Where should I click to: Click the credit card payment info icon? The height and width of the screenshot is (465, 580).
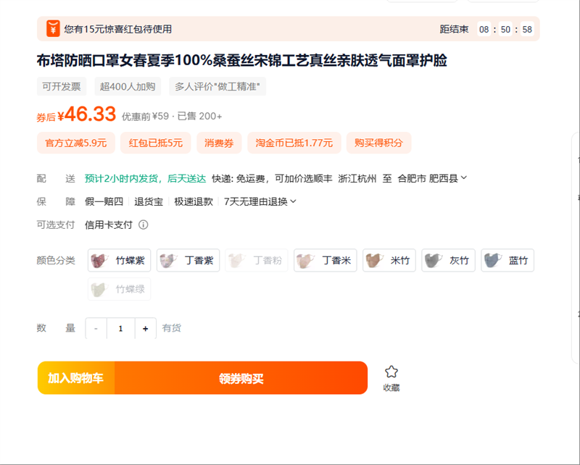tap(144, 225)
